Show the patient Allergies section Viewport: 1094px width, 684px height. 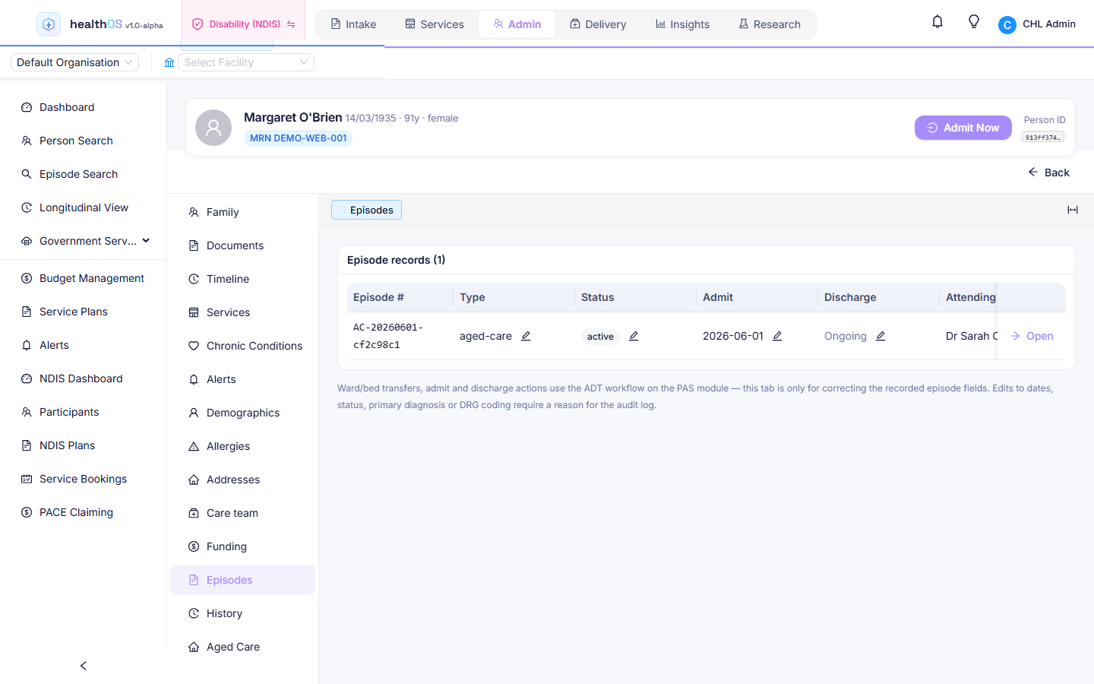click(242, 446)
